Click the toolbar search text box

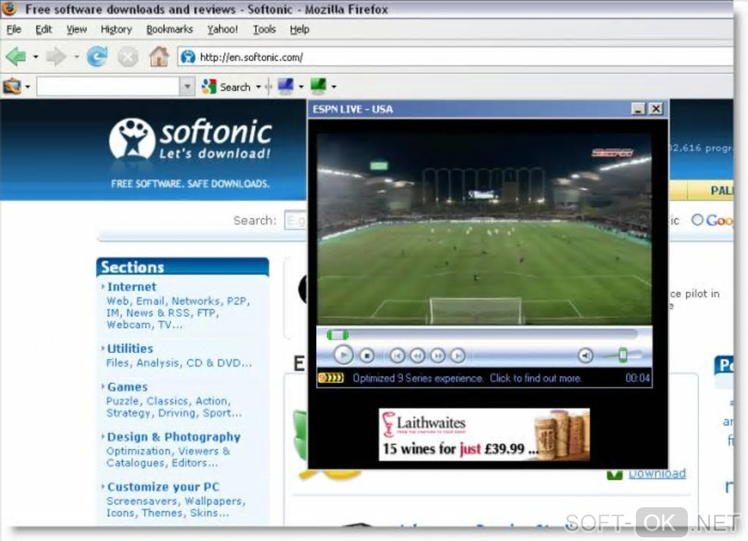[x=108, y=87]
